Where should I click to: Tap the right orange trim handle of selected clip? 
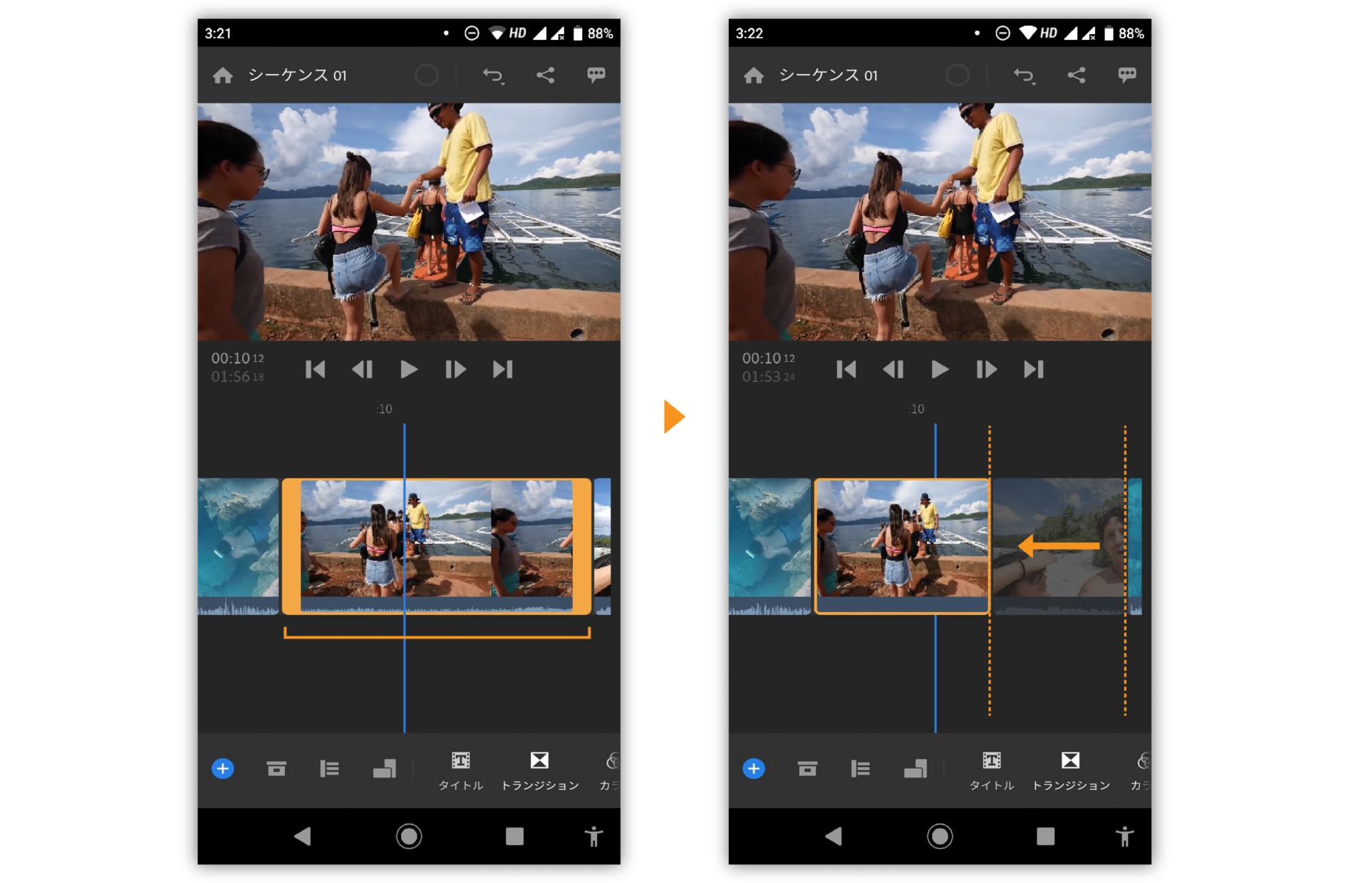pyautogui.click(x=582, y=545)
